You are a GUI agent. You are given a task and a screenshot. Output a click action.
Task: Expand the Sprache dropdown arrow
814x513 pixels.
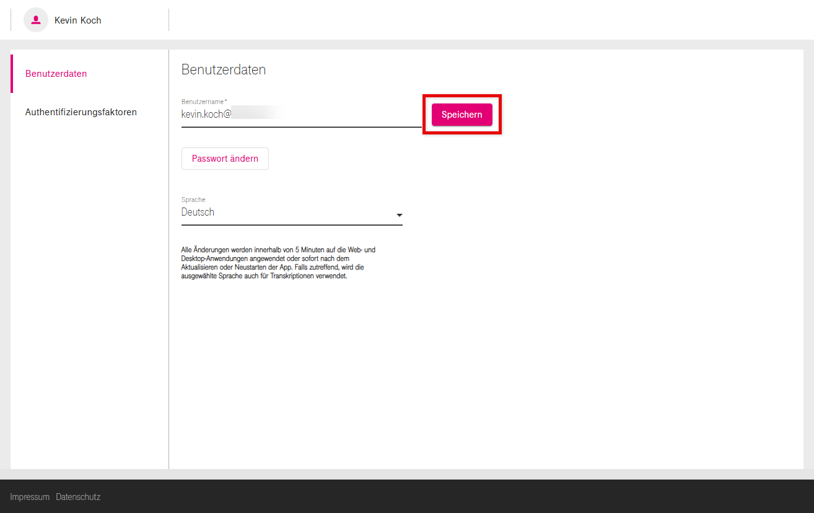point(399,215)
